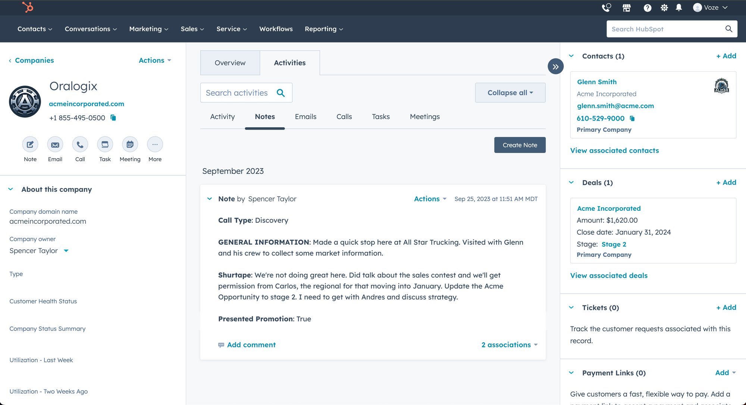Open the notifications bell
The width and height of the screenshot is (746, 405).
[679, 7]
